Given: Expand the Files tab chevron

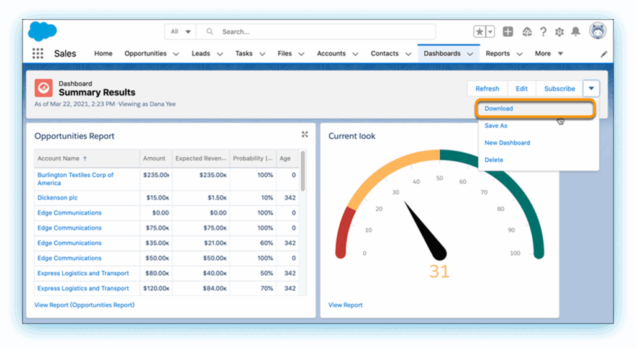Looking at the screenshot, I should 302,54.
